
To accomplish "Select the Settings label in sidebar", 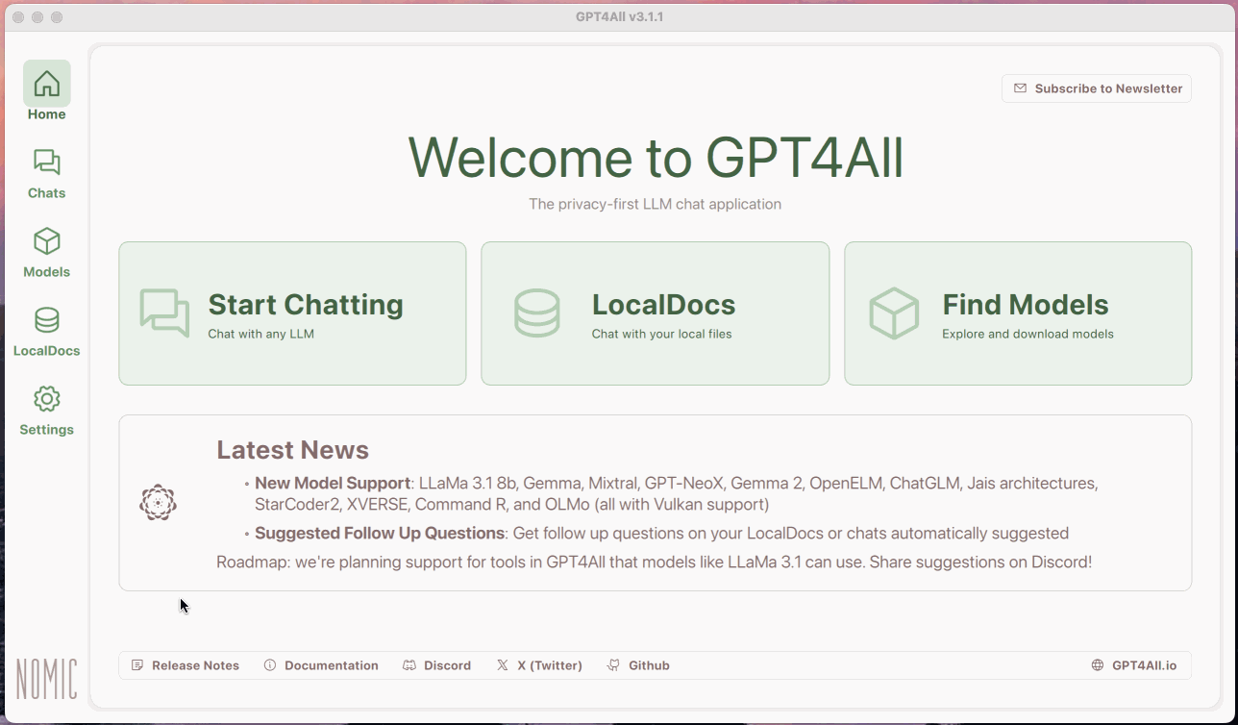I will point(47,430).
